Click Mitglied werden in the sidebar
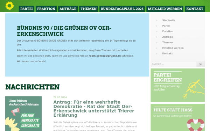The height and width of the screenshot is (131, 210). [173, 48]
